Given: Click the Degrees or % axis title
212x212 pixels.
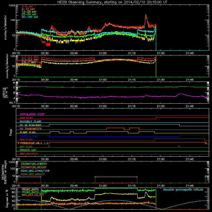Looking at the screenshot, I should (x=7, y=198).
